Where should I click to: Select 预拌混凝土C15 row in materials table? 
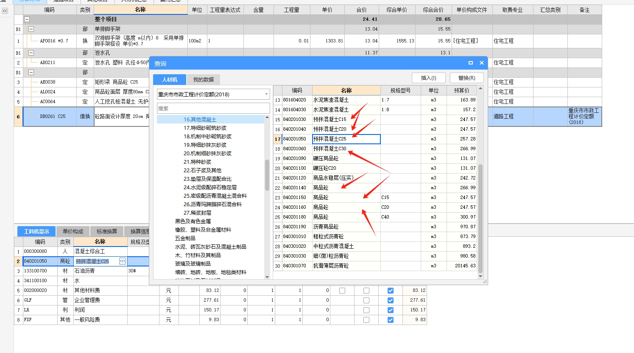point(375,120)
